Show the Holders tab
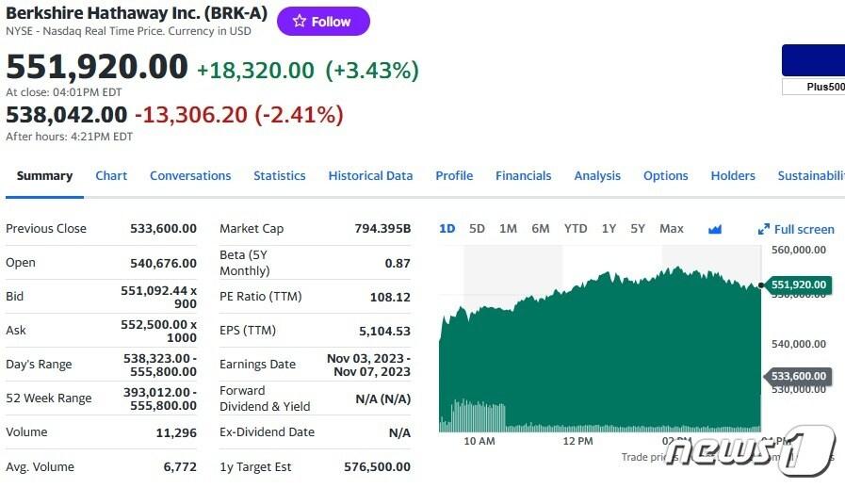The image size is (845, 488). (733, 176)
